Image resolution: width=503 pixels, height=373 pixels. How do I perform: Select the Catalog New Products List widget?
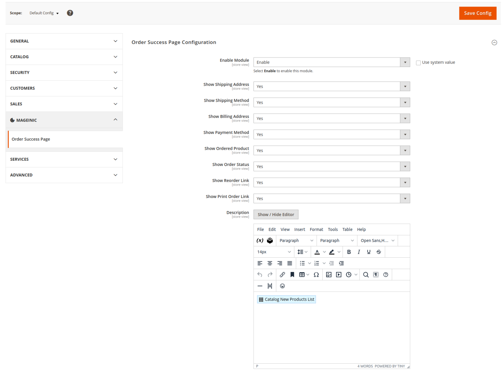pos(286,299)
